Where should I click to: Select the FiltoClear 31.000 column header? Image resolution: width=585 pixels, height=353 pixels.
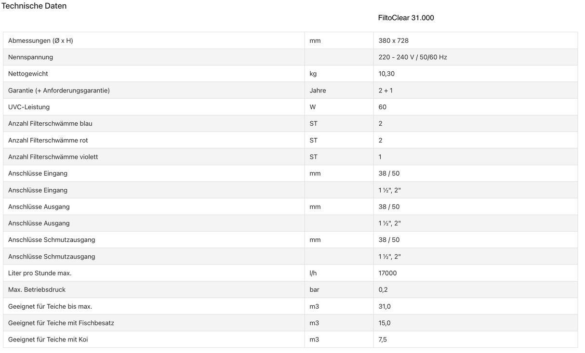(x=406, y=18)
